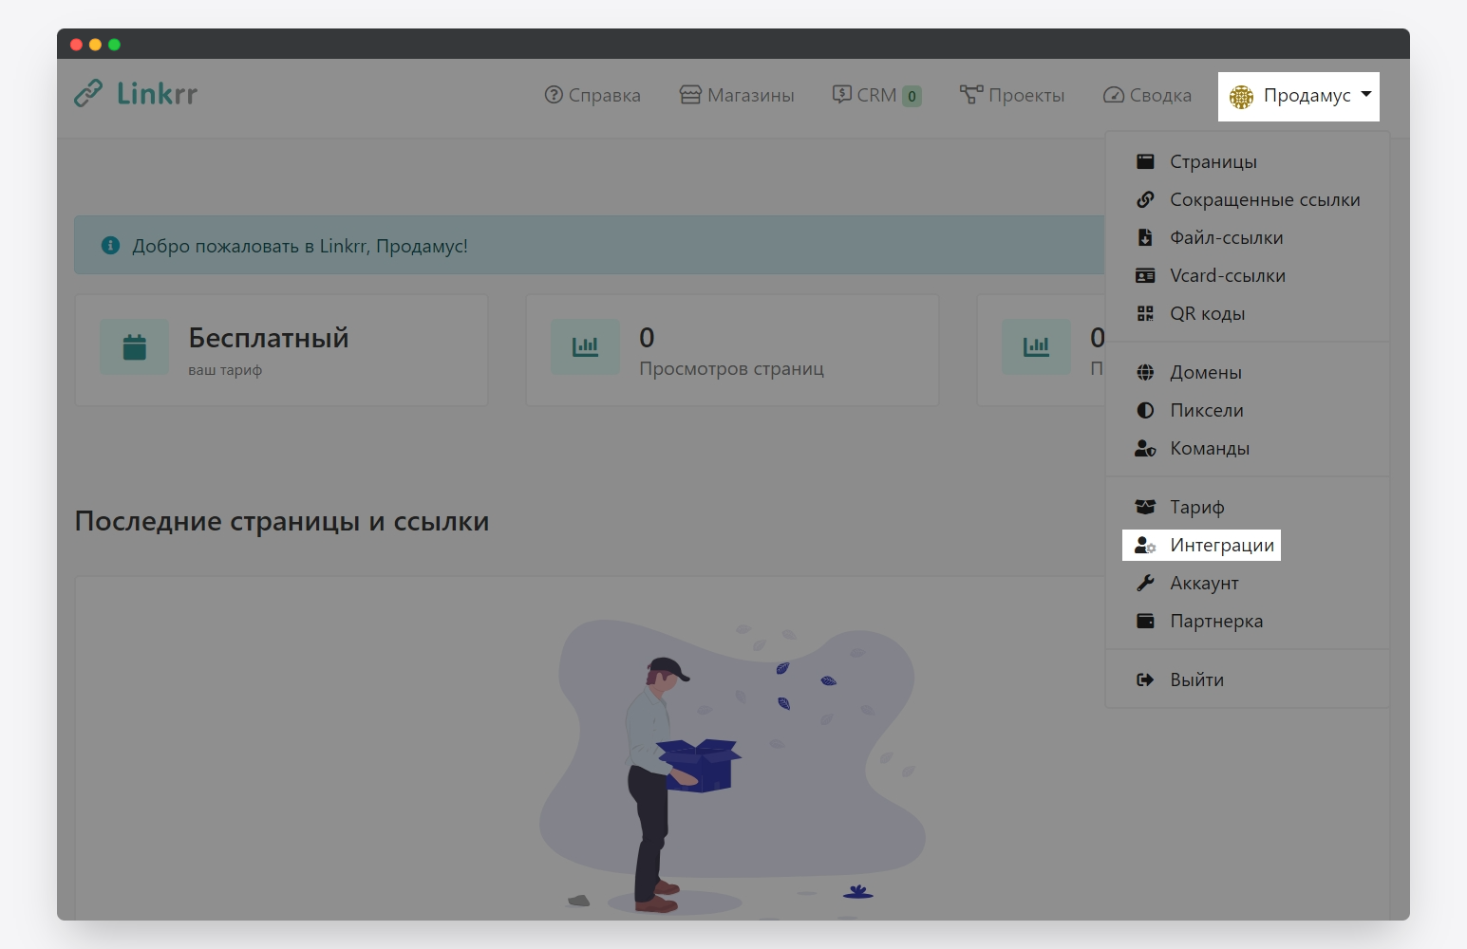Open the CRM section with badge

pyautogui.click(x=876, y=96)
